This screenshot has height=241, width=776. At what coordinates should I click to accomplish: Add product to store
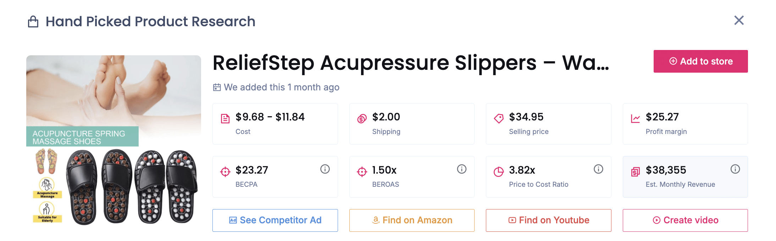coord(700,61)
